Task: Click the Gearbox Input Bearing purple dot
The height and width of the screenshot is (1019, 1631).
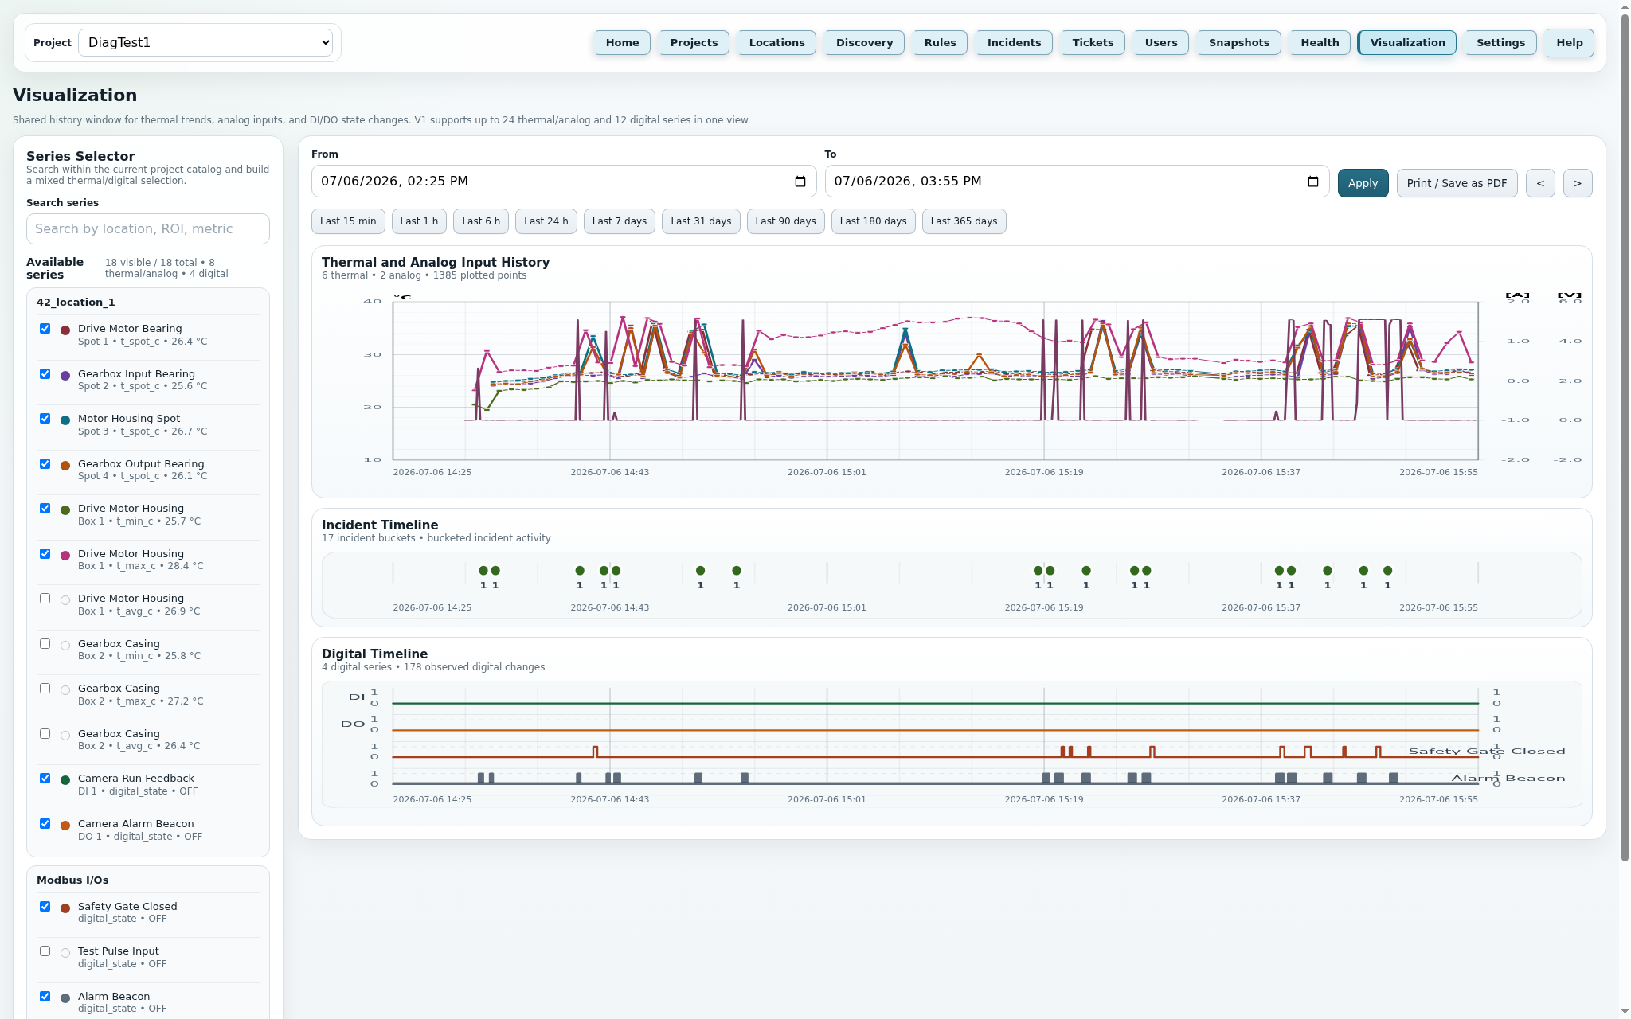Action: 65,375
